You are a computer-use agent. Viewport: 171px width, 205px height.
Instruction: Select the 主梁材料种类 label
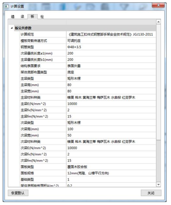pos(30,97)
